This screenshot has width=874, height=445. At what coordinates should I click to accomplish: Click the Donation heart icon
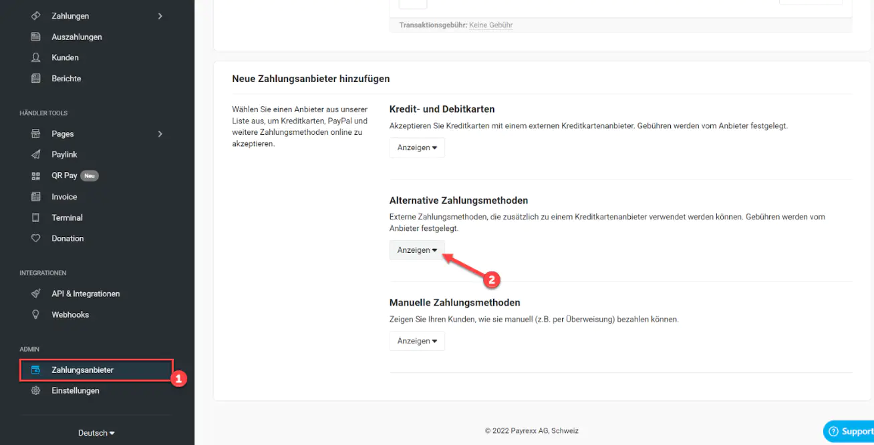pyautogui.click(x=36, y=238)
